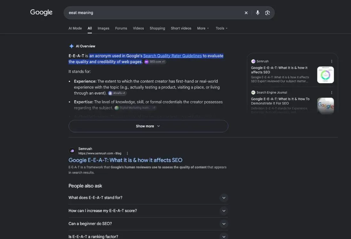Image resolution: width=351 pixels, height=239 pixels.
Task: Open Search Quality Rater Guidelines link
Action: (172, 56)
